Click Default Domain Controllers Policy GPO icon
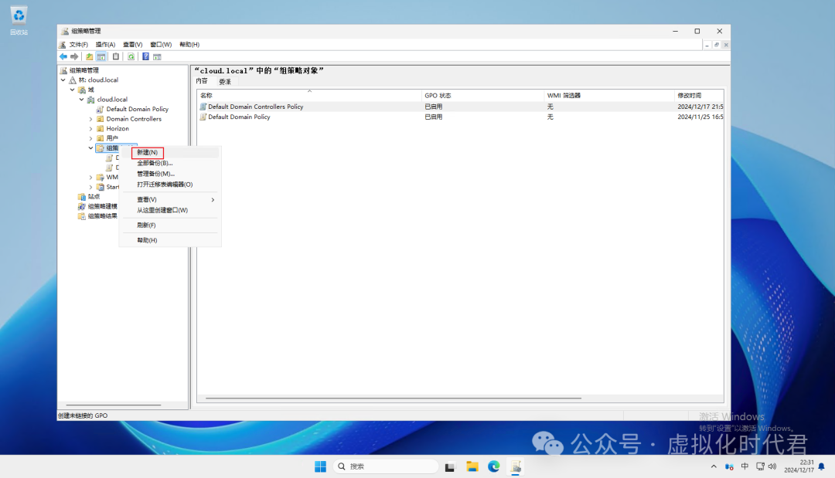835x478 pixels. (203, 107)
